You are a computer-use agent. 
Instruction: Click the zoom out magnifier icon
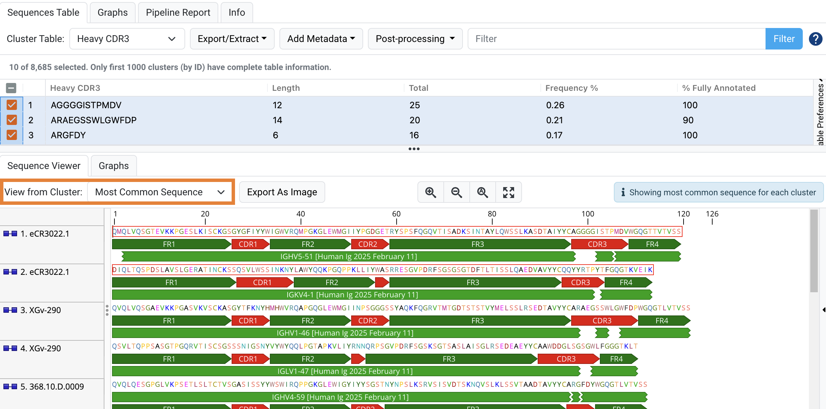[x=456, y=192]
